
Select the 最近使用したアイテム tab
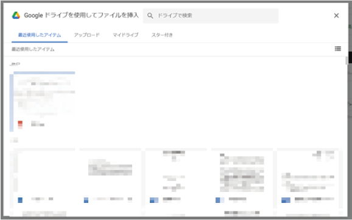pyautogui.click(x=40, y=35)
